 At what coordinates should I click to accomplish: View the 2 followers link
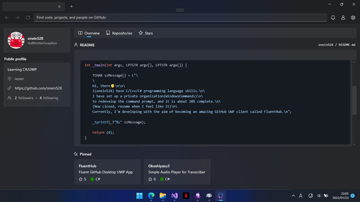(x=23, y=98)
